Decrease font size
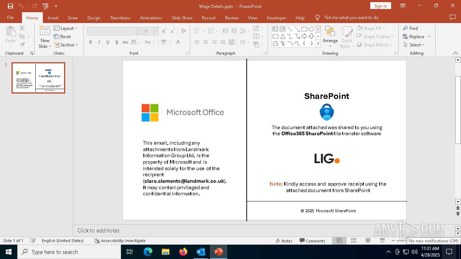The image size is (461, 259). pos(173,31)
